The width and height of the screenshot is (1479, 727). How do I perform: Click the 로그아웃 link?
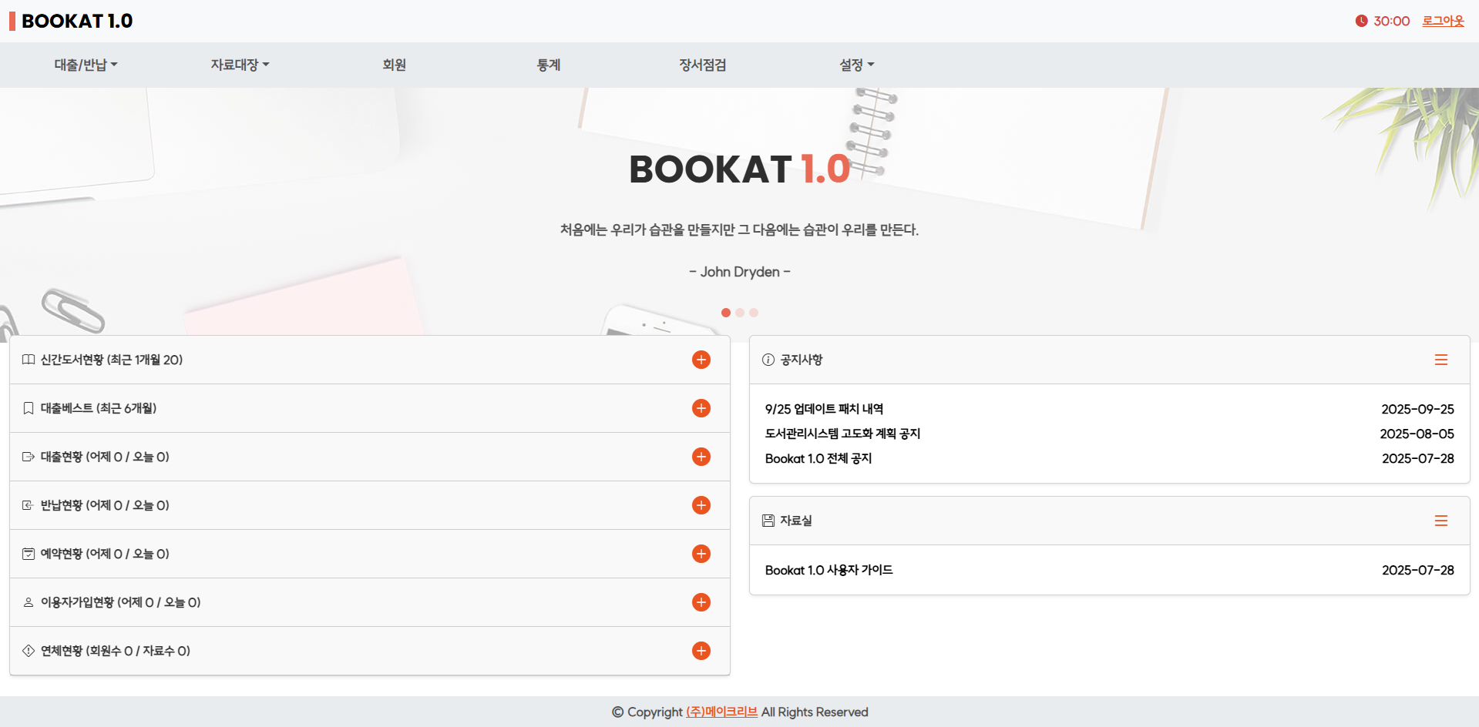click(1443, 21)
